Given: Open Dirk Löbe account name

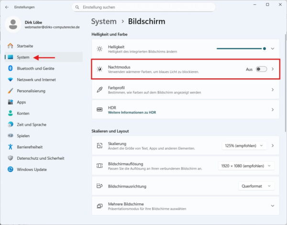Looking at the screenshot, I should (x=33, y=23).
